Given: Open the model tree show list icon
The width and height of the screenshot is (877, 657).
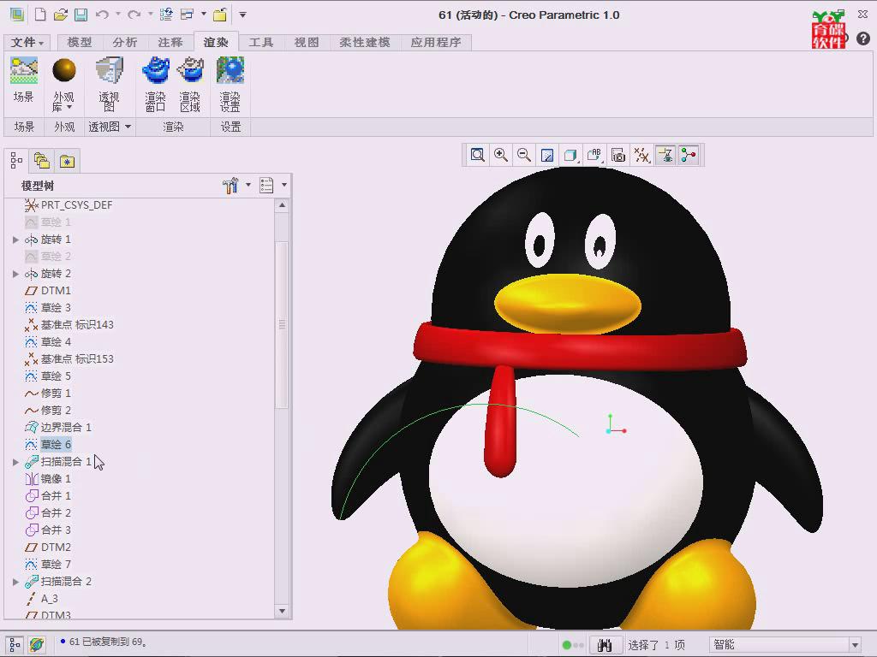Looking at the screenshot, I should [x=267, y=185].
